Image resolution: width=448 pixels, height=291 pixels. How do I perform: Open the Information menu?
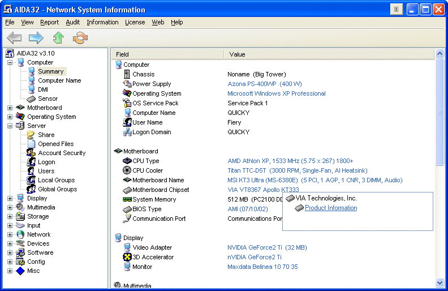pyautogui.click(x=102, y=22)
